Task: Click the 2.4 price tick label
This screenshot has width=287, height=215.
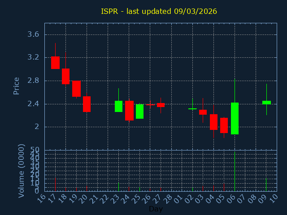Action: point(32,104)
